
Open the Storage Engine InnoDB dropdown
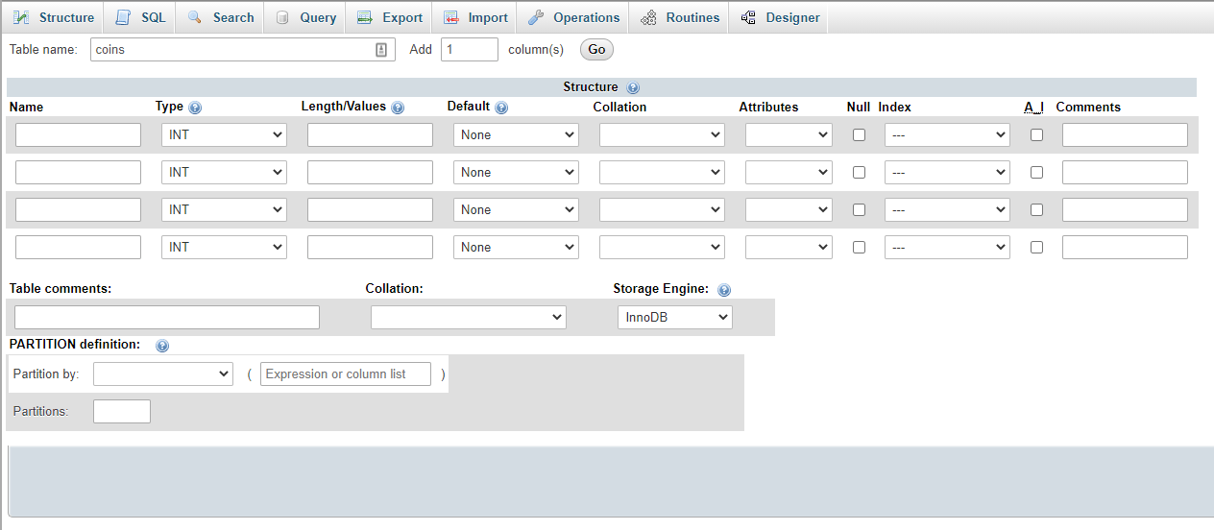(x=674, y=318)
